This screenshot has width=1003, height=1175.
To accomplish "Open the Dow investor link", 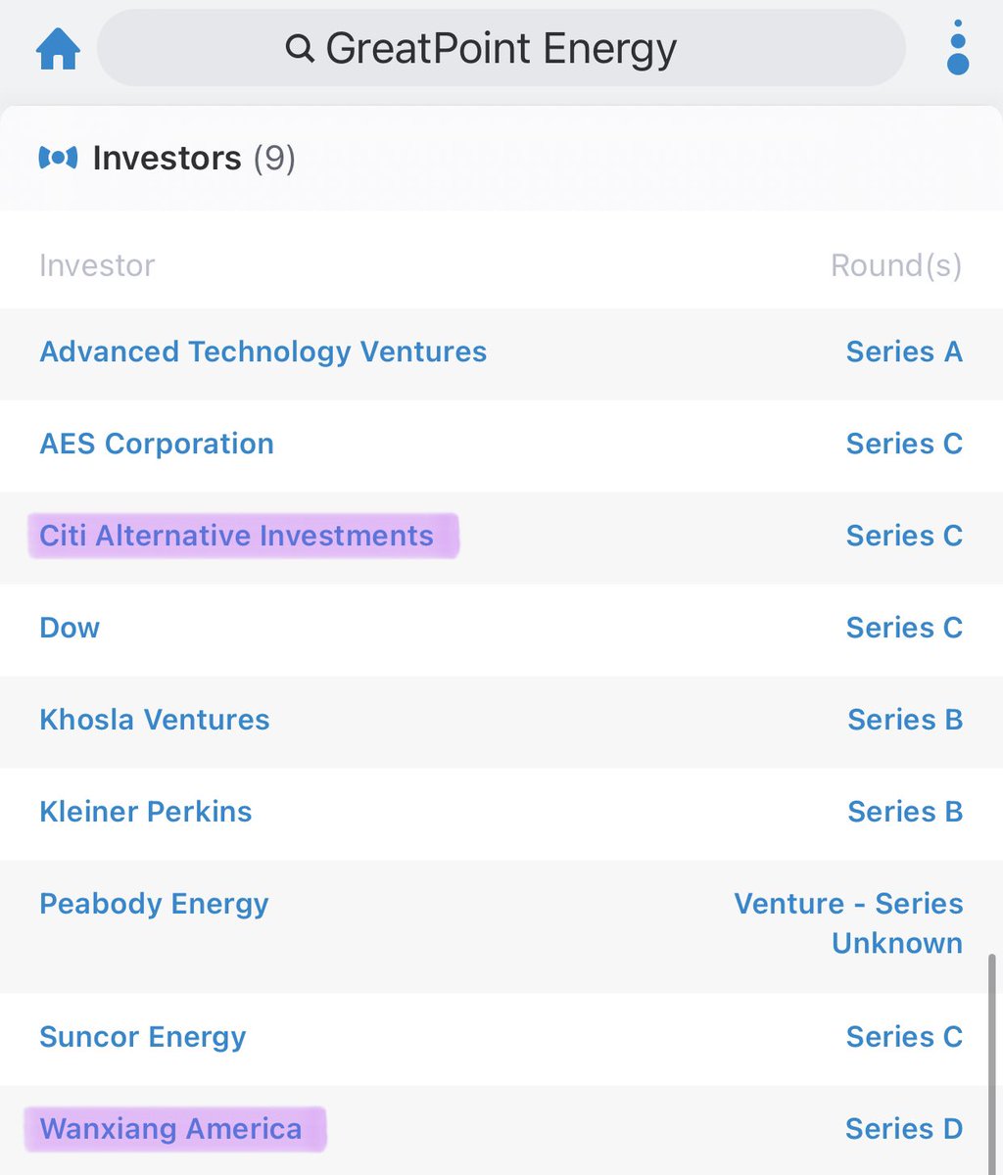I will coord(70,628).
